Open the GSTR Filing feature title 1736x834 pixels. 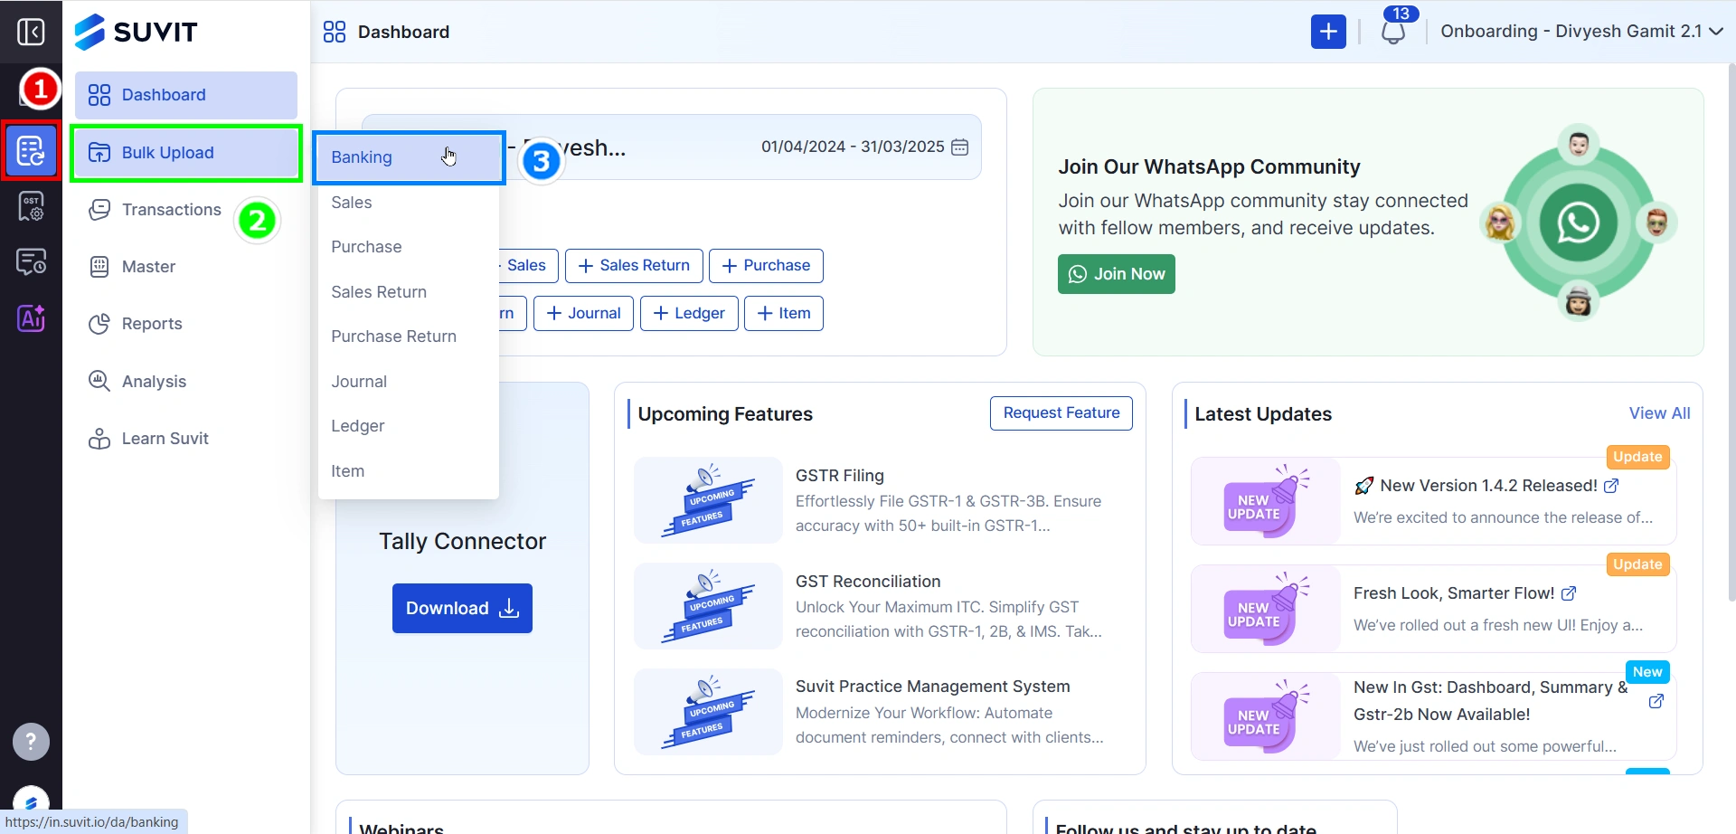(x=840, y=476)
